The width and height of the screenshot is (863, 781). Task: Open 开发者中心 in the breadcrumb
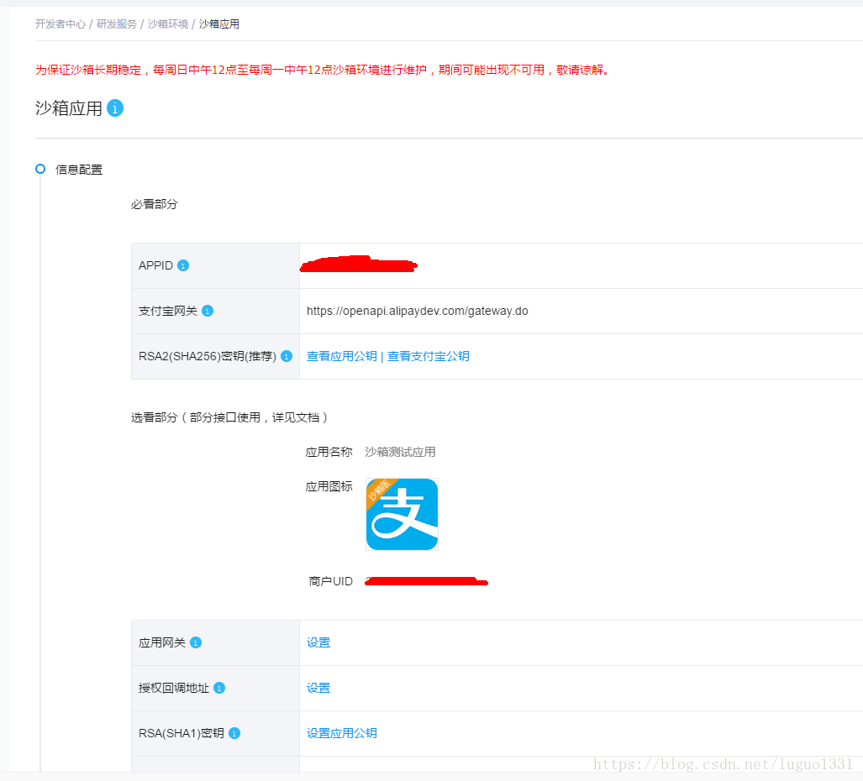click(61, 24)
